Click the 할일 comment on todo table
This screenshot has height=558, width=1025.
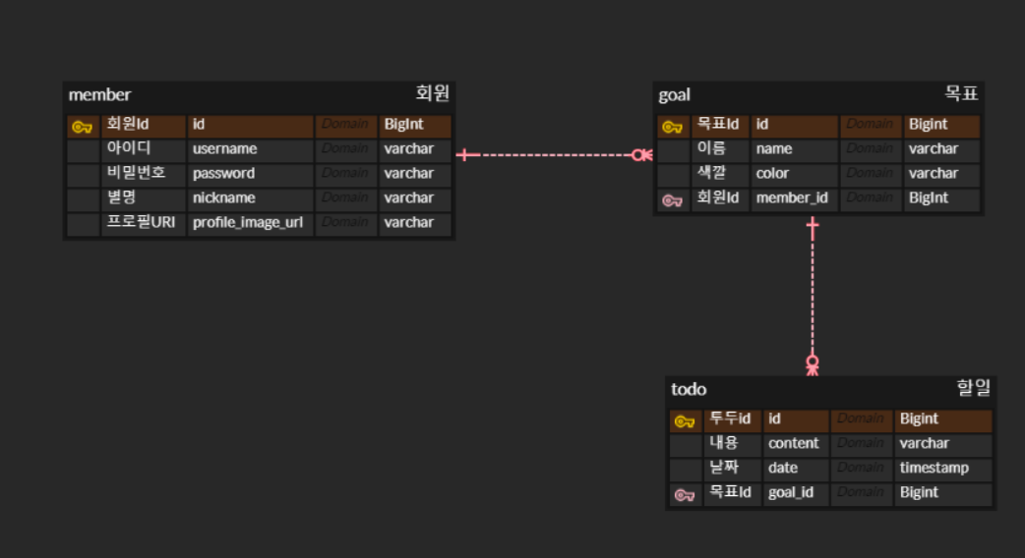coord(974,388)
